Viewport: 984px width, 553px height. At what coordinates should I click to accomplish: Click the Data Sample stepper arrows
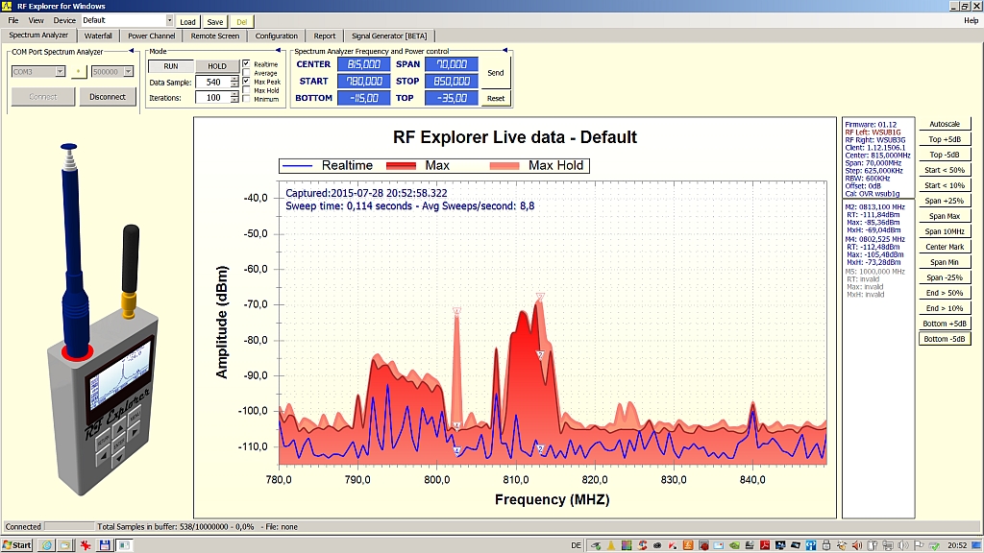(234, 83)
